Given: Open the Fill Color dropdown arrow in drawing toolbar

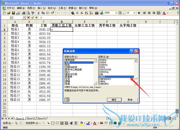Looking at the screenshot, I should click(x=85, y=123).
